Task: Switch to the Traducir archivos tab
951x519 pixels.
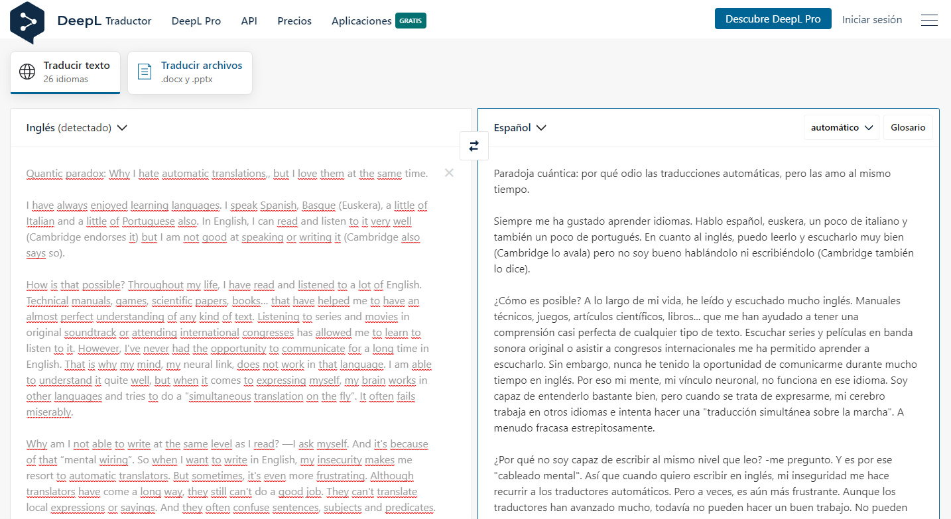Action: tap(190, 72)
